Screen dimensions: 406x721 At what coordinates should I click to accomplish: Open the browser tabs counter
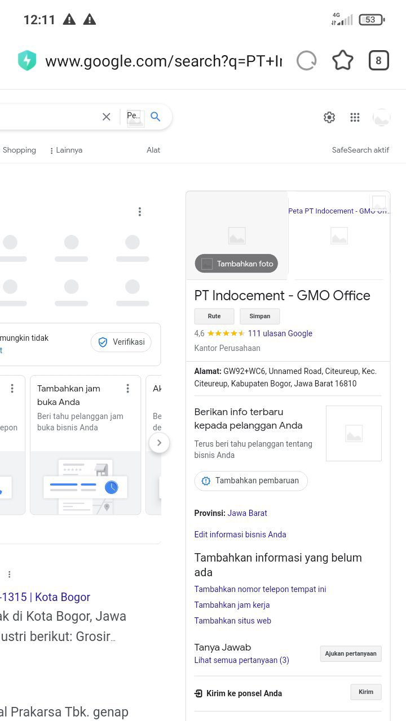point(378,61)
